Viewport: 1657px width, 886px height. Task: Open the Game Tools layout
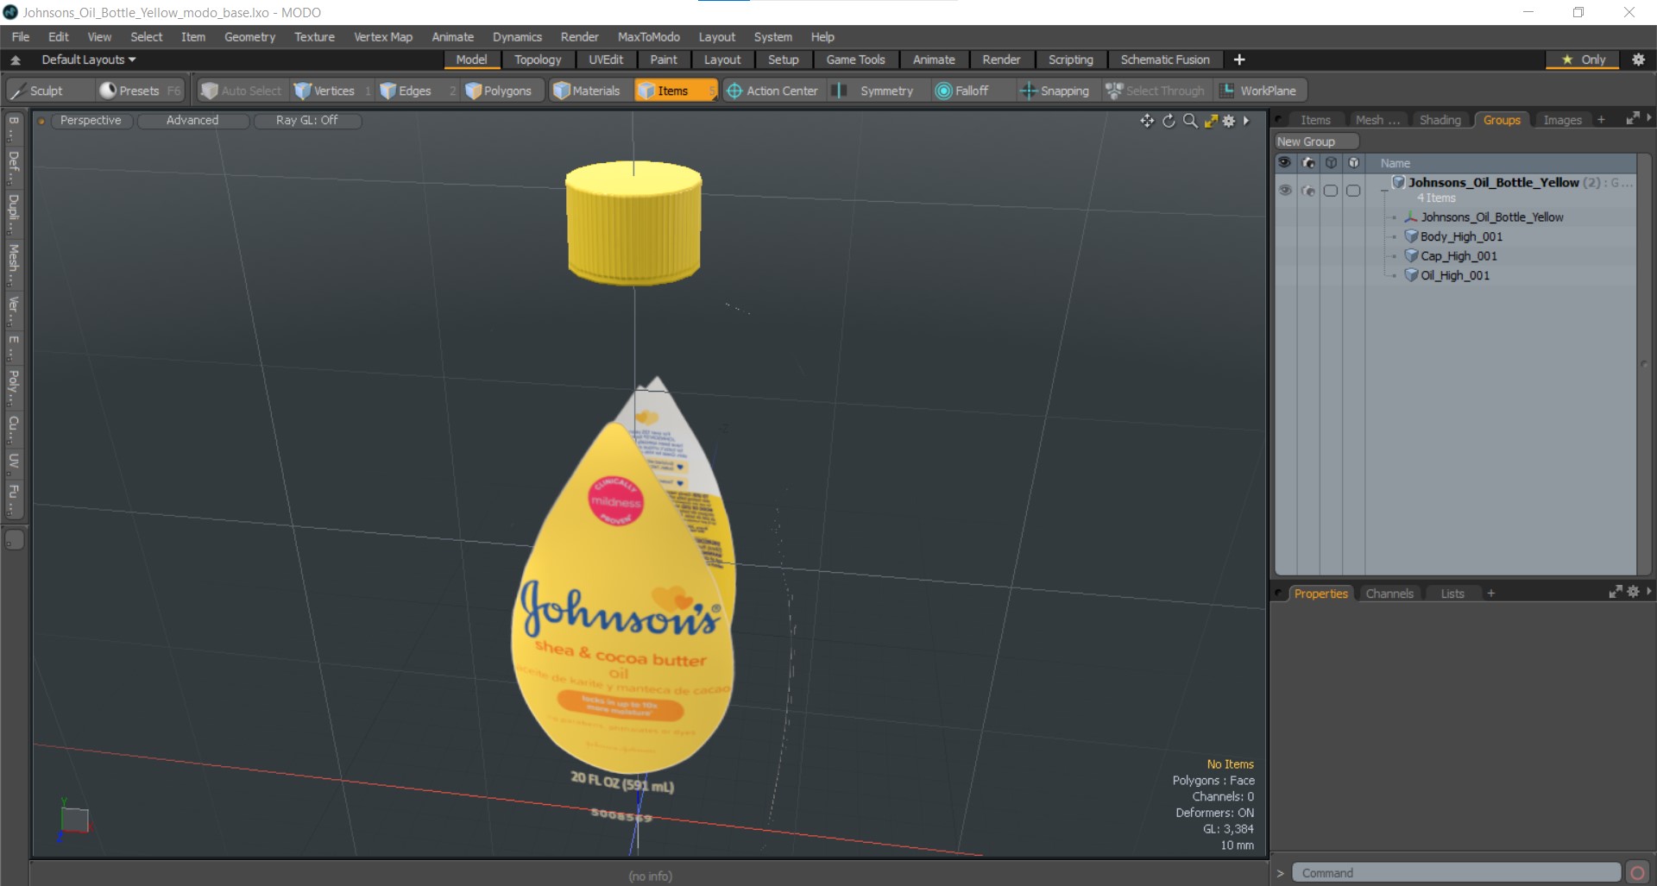point(855,60)
